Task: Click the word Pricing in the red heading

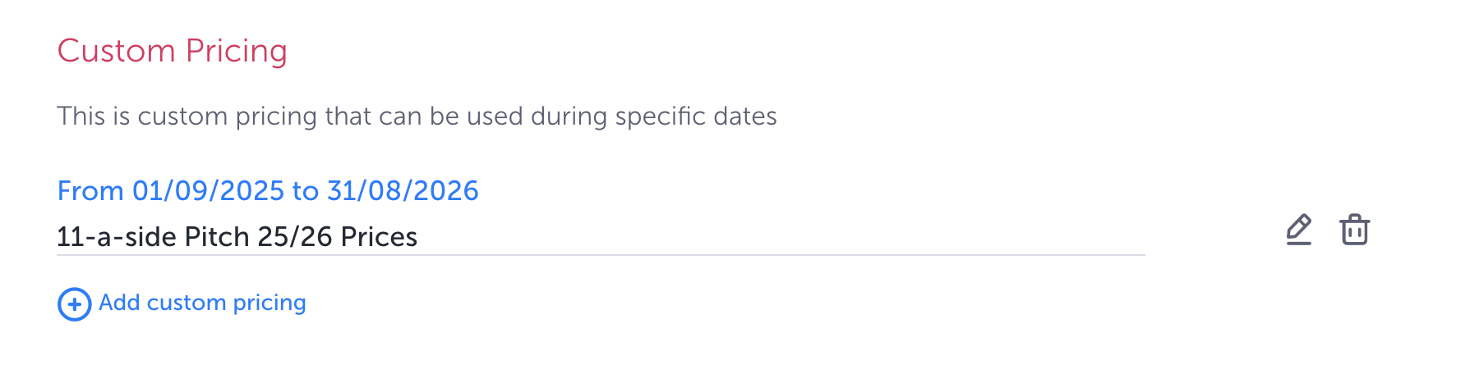Action: tap(236, 51)
